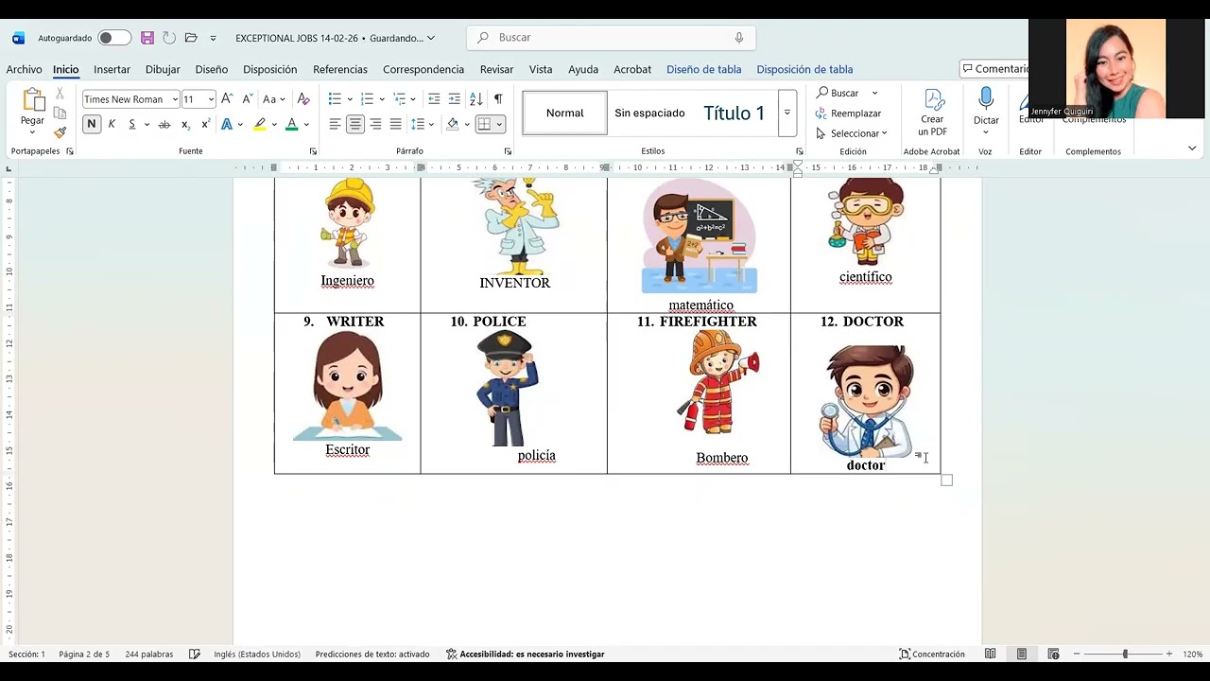The image size is (1210, 681).
Task: Click the Cut scissors icon
Action: (60, 94)
